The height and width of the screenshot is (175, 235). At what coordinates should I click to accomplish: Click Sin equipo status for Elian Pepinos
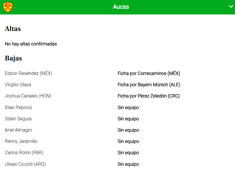coord(128,108)
